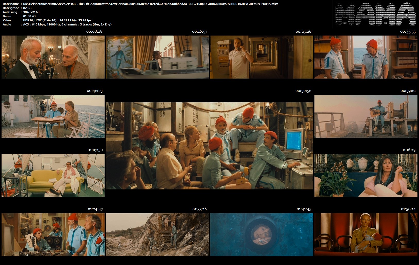Click the 00:25:26 timestamp
The width and height of the screenshot is (419, 265).
click(x=303, y=31)
